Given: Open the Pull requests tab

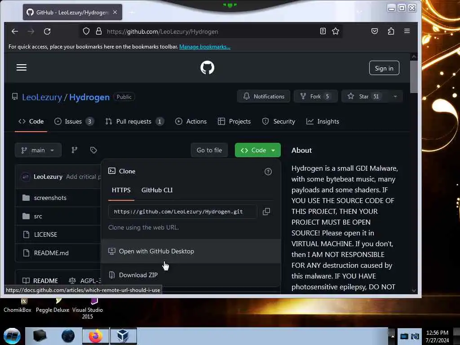Looking at the screenshot, I should point(135,121).
